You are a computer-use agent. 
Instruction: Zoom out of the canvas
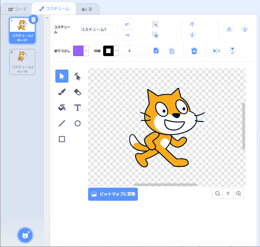tap(217, 193)
